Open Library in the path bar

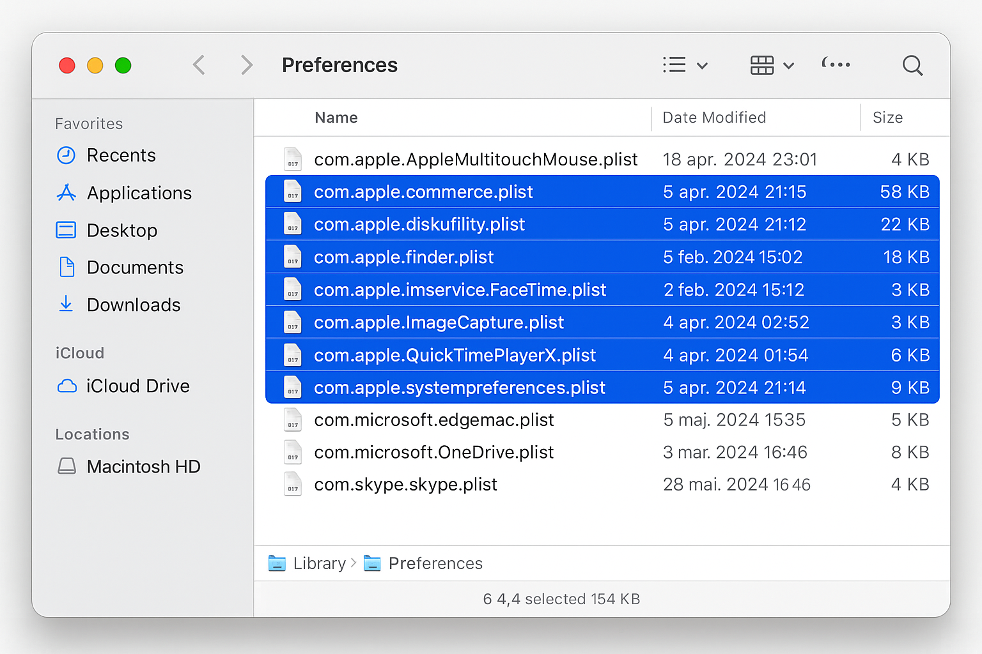click(x=320, y=563)
